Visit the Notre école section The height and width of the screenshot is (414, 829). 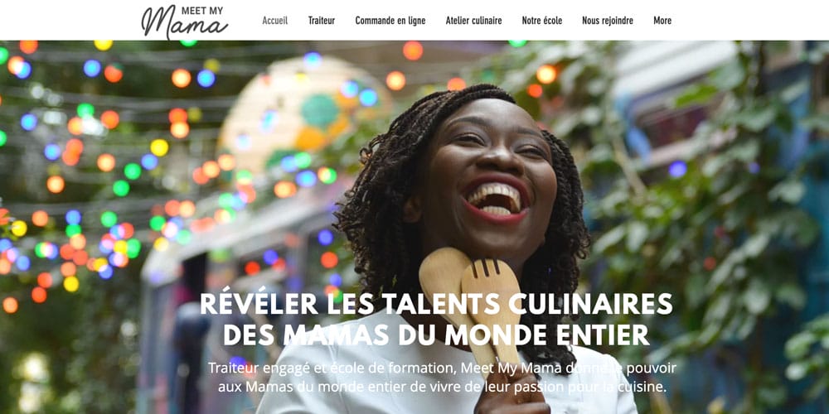[542, 21]
